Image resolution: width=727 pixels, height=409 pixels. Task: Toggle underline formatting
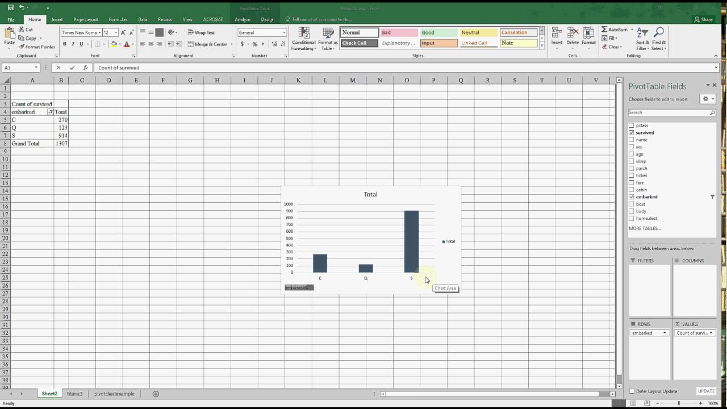tap(81, 44)
